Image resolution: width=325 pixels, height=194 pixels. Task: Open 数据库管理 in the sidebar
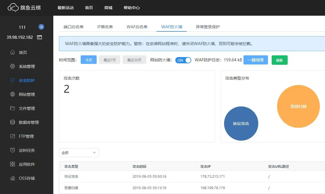point(29,122)
